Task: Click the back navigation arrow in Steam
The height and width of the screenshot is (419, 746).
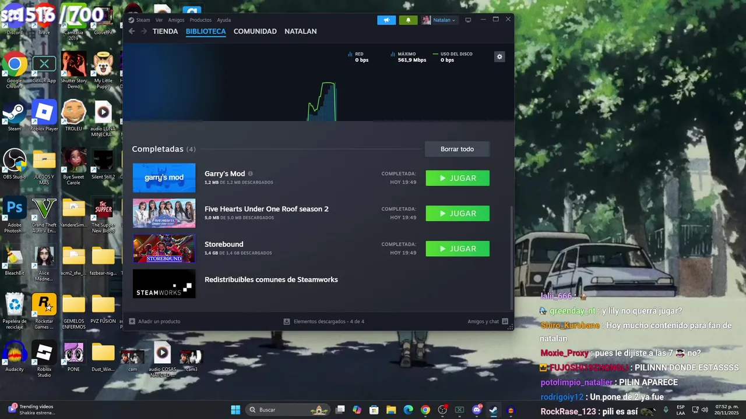Action: click(x=132, y=31)
